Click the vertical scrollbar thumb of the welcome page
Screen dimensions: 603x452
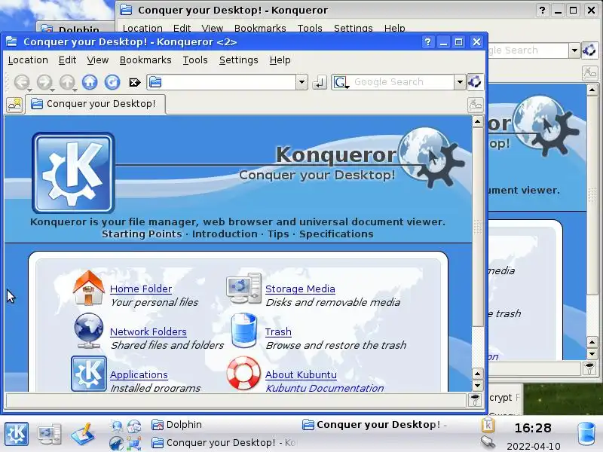pos(477,228)
